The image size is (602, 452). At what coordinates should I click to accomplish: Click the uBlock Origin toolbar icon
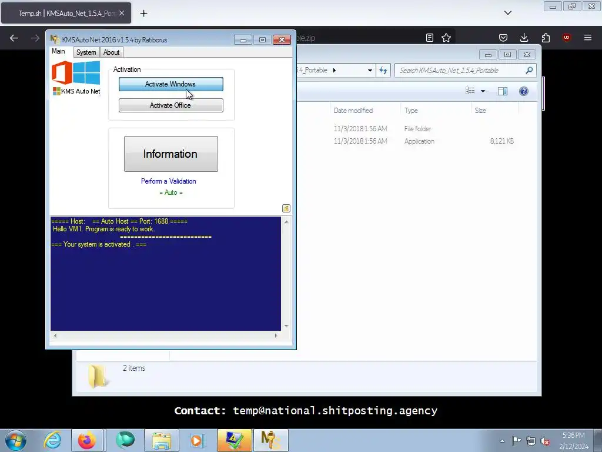coord(566,37)
